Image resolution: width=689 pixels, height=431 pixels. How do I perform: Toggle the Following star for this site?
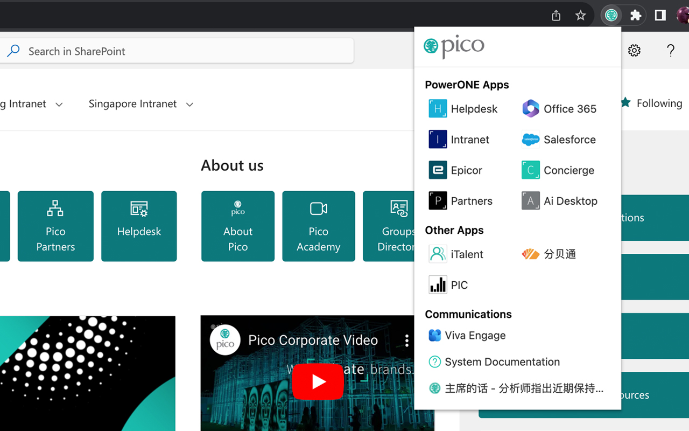tap(625, 102)
